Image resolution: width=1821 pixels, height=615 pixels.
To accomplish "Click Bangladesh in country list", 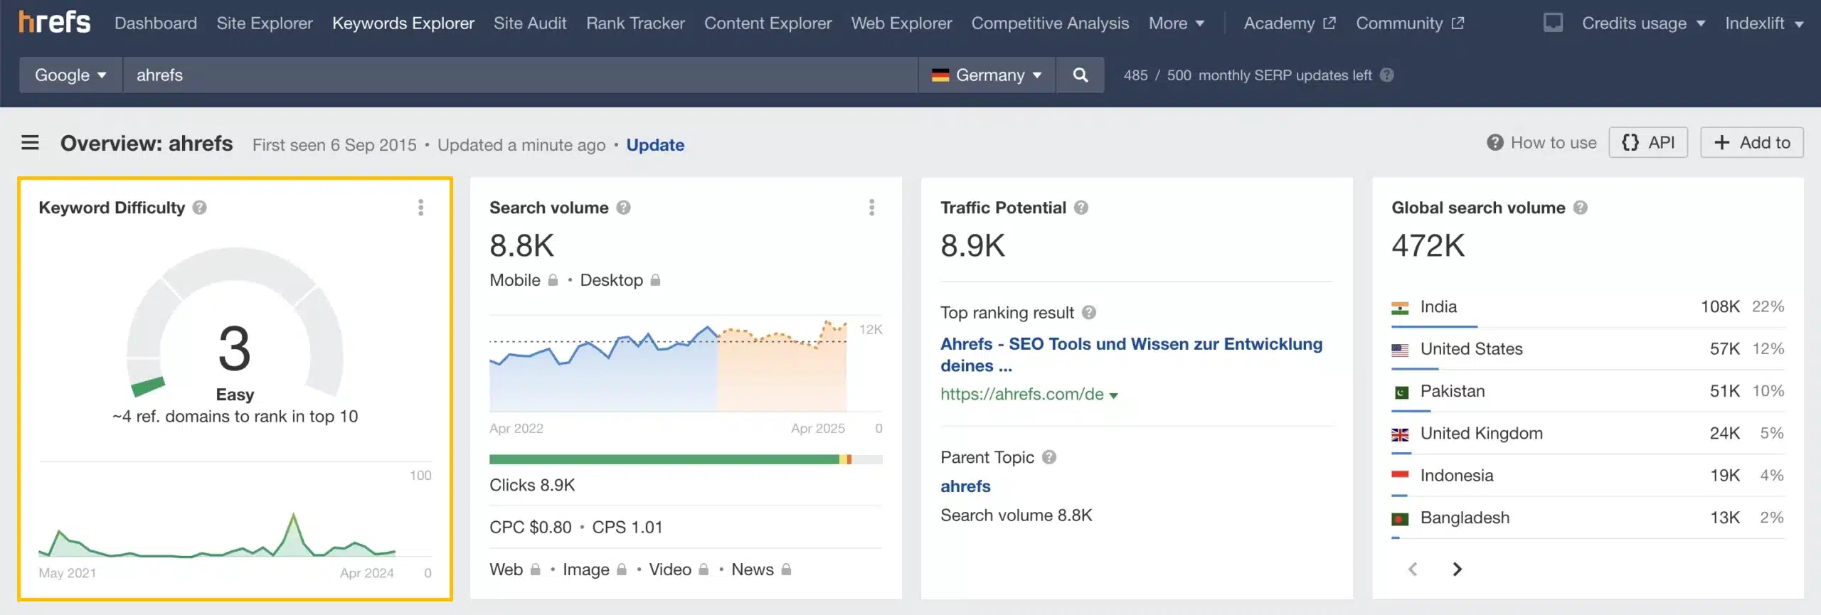I will tap(1465, 518).
